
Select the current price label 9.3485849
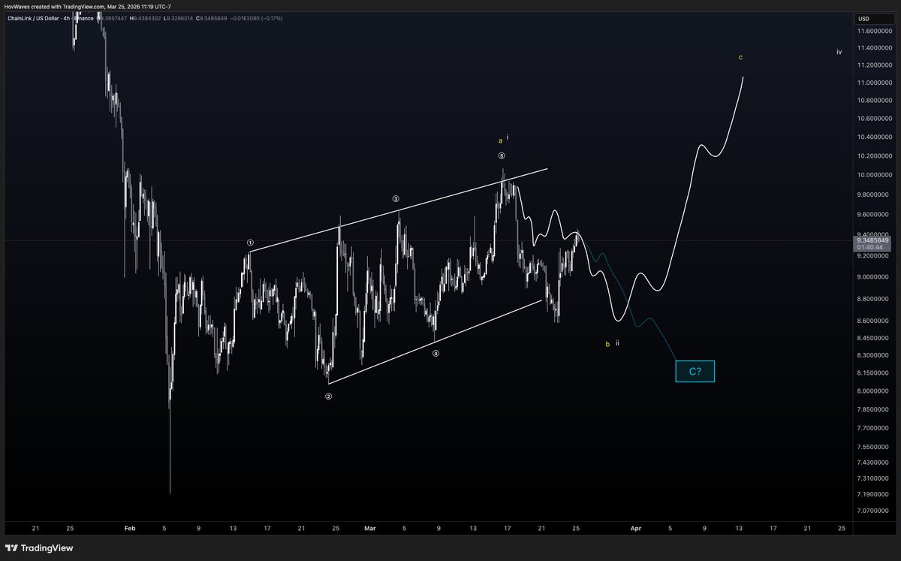tap(874, 240)
